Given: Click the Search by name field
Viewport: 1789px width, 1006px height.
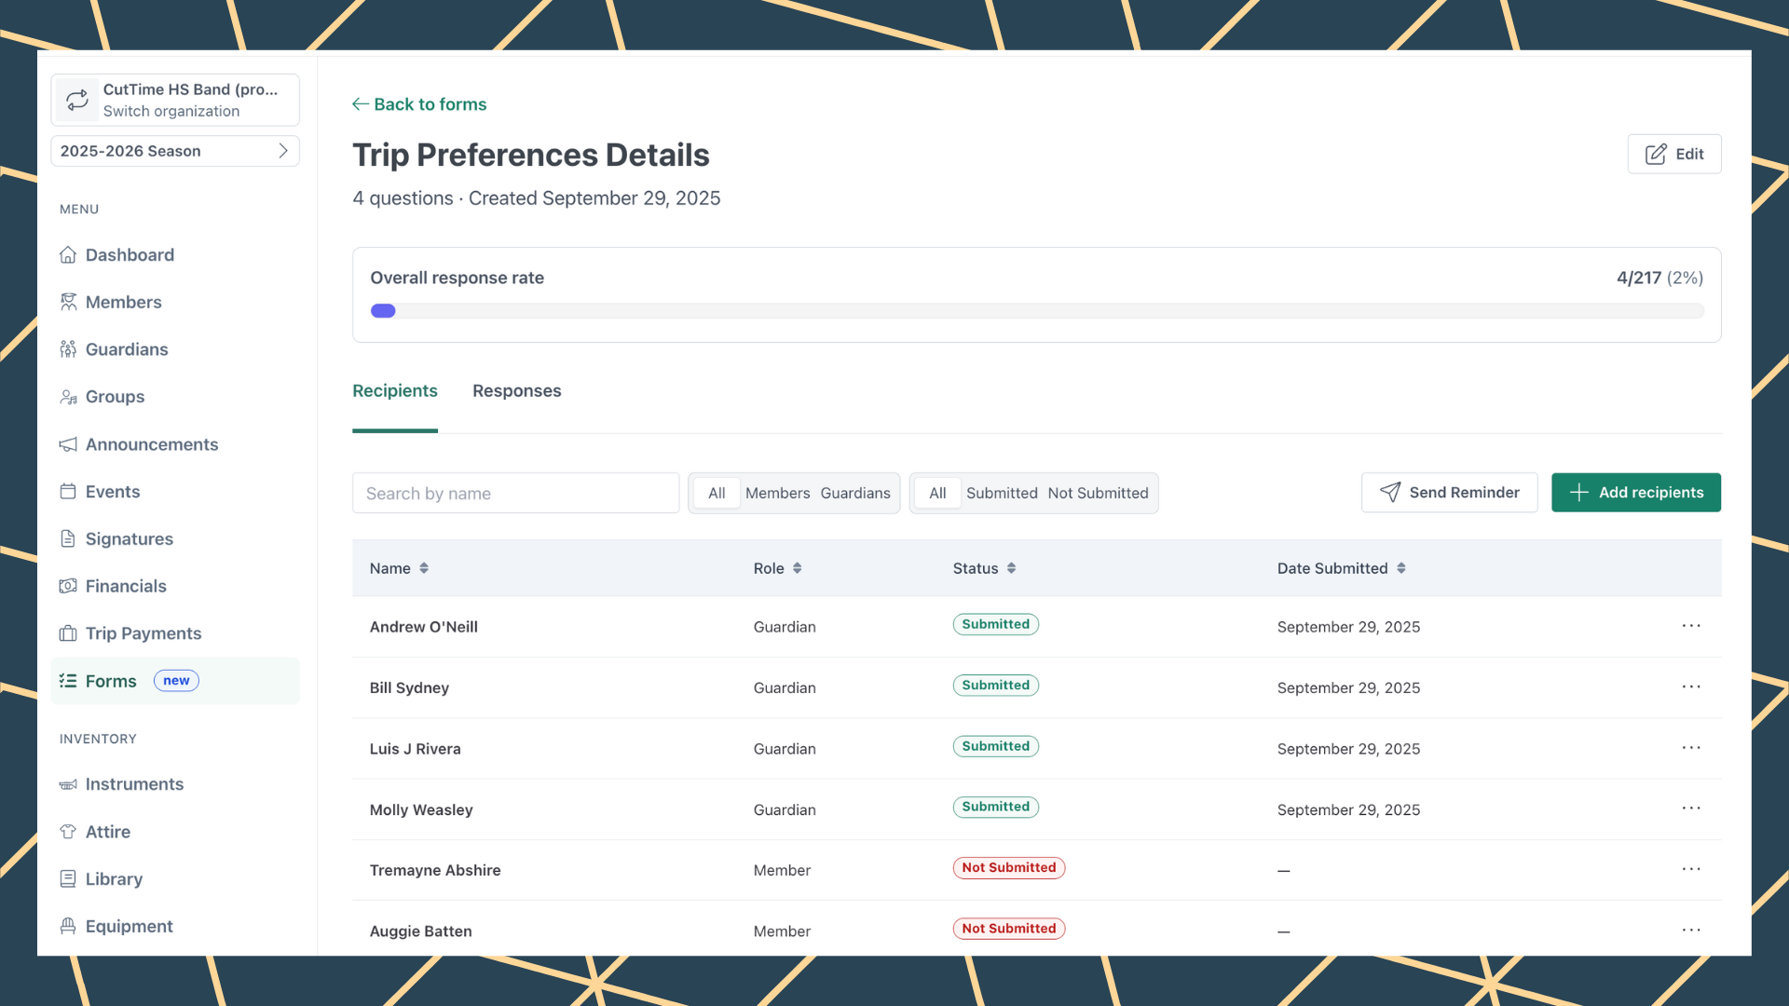Looking at the screenshot, I should (x=515, y=493).
